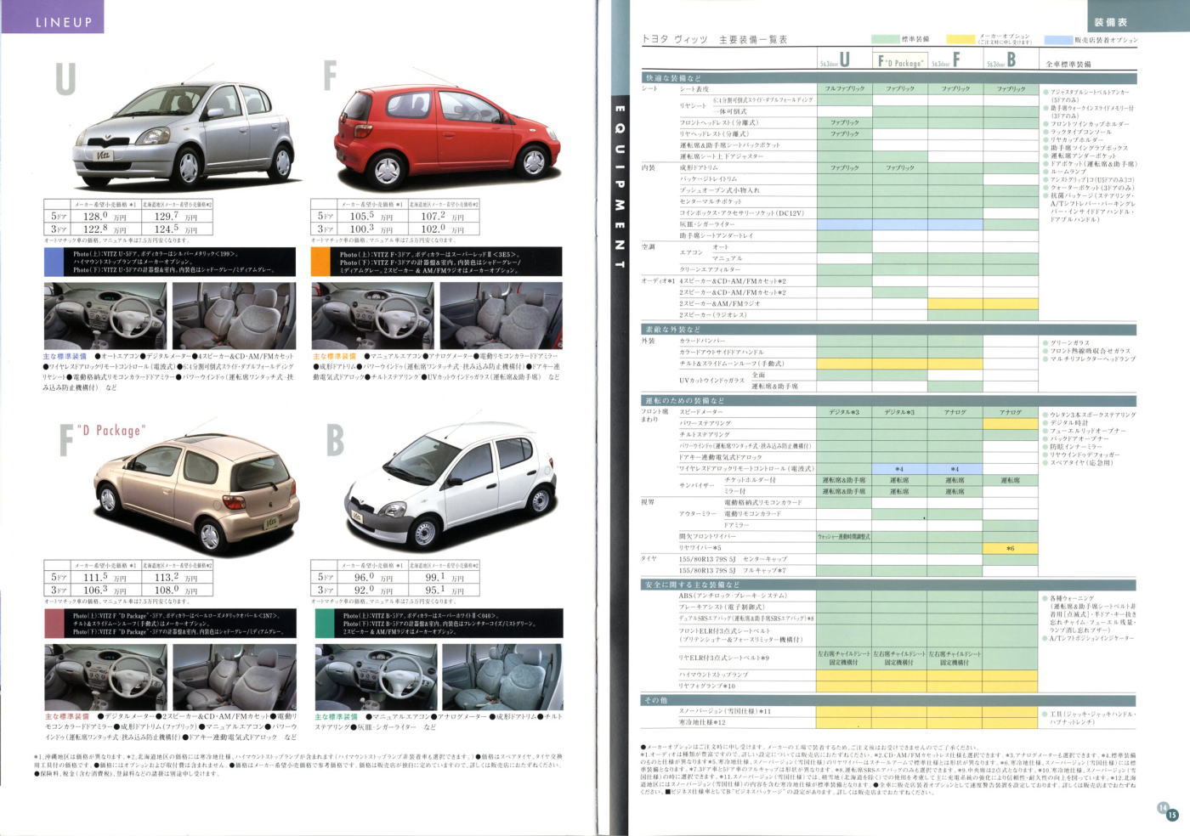This screenshot has height=836, width=1190.
Task: Click the yellow メーカーオプション legend swatch
Action: (x=961, y=39)
